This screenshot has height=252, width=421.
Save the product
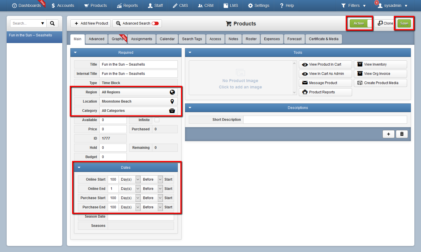click(404, 23)
